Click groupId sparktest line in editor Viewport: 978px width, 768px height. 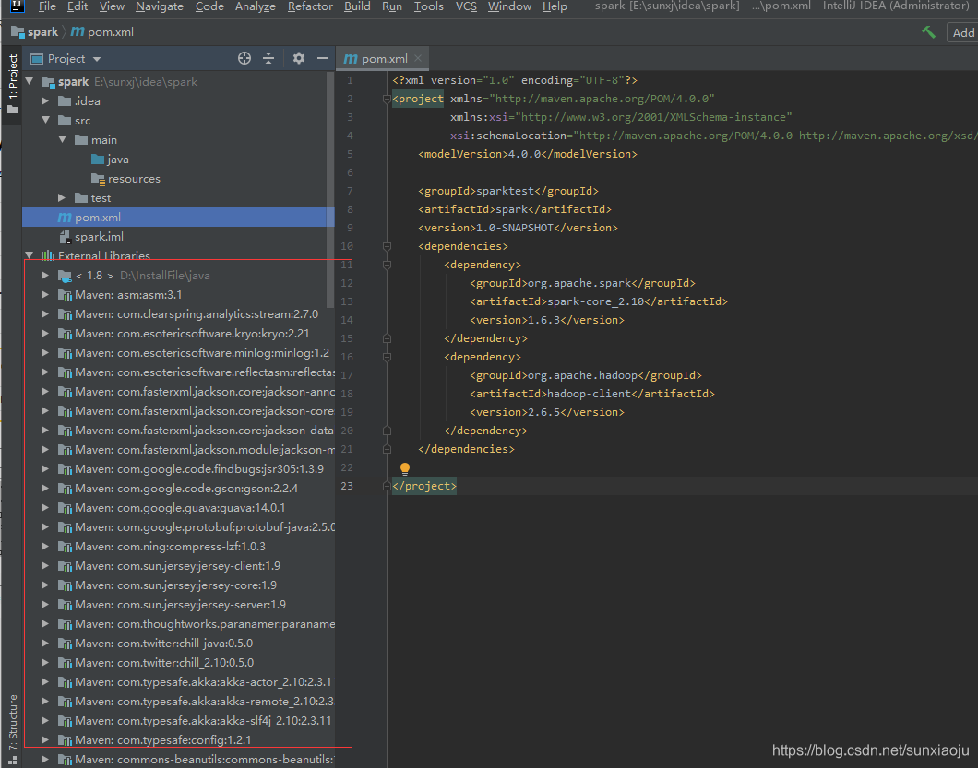tap(508, 191)
